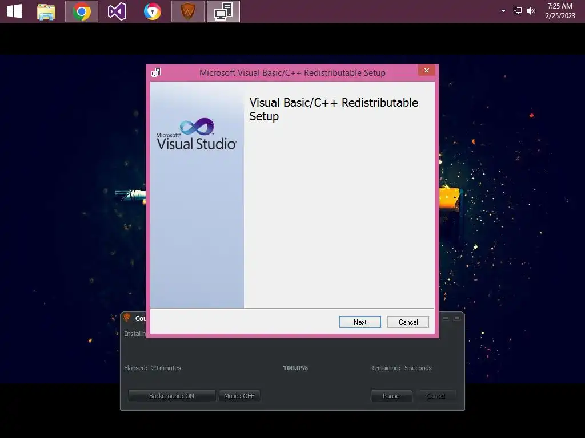Click the Visual Basic/C++ Redistributable Setup heading
This screenshot has width=585, height=438.
pos(334,109)
